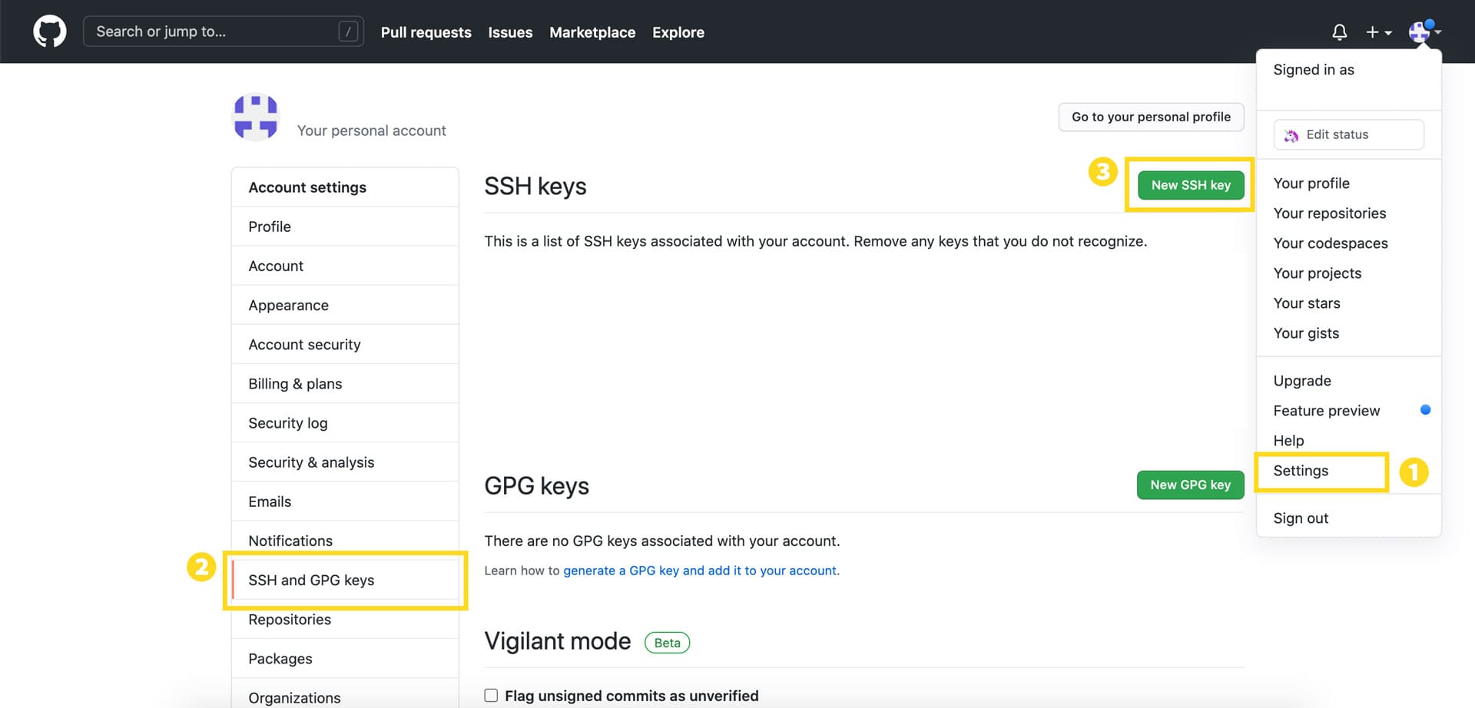Click the Search or jump to field
The width and height of the screenshot is (1475, 708).
pos(223,31)
